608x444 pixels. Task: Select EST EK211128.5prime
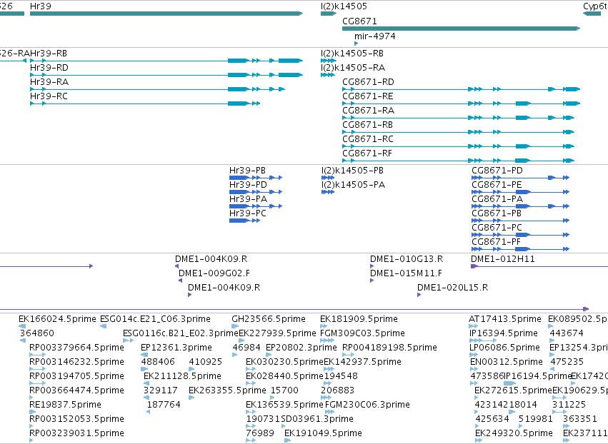pos(182,377)
